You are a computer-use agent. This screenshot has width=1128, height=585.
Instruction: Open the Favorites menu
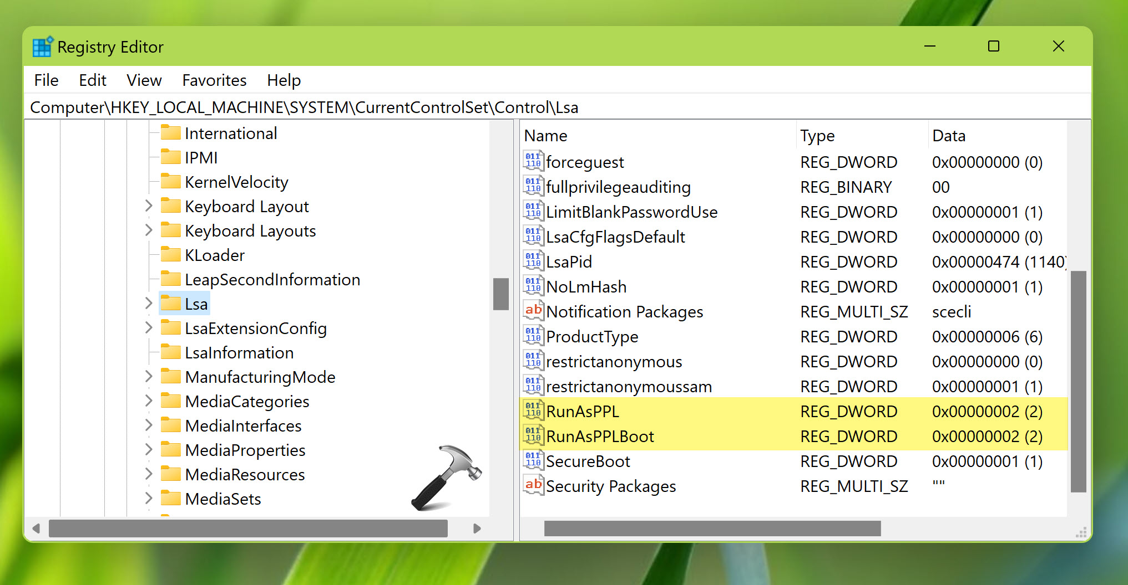click(214, 80)
